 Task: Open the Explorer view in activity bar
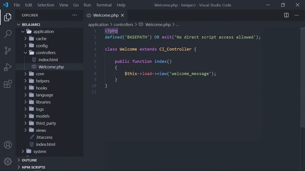point(8,17)
